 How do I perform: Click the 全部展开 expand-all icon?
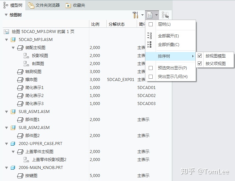(150, 36)
